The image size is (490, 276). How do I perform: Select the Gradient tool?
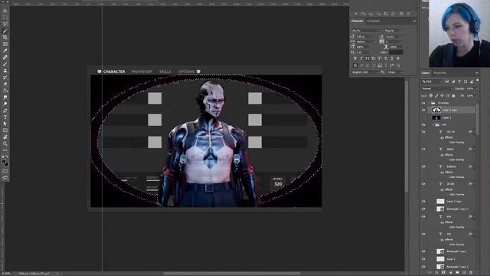click(5, 90)
